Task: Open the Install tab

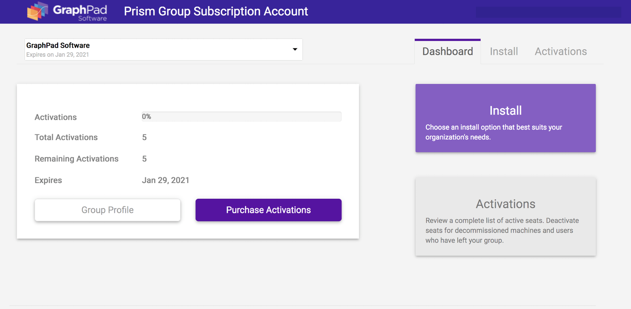Action: tap(504, 52)
